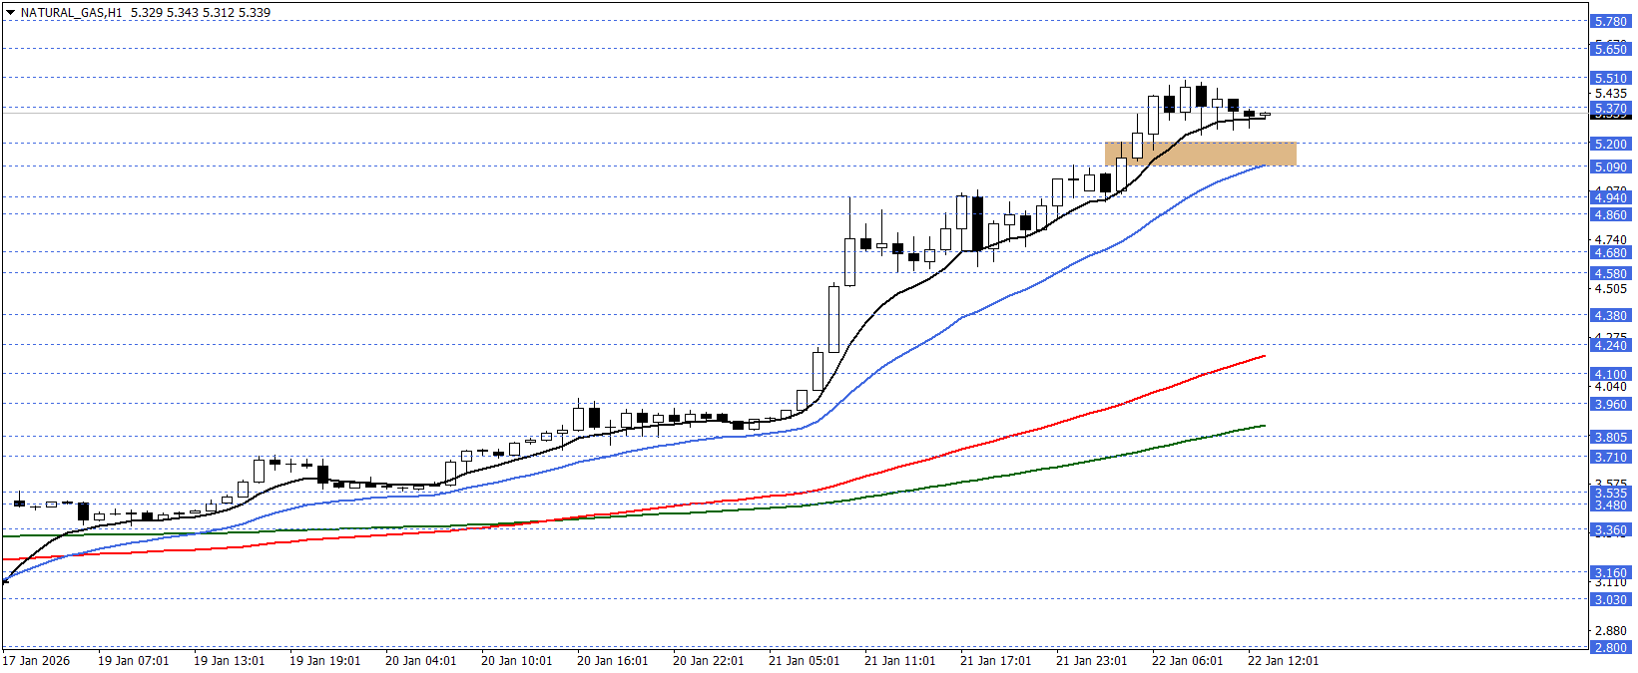Open the dropdown arrow beside NATURAL_GAS,H1
The height and width of the screenshot is (673, 1638).
tap(10, 13)
